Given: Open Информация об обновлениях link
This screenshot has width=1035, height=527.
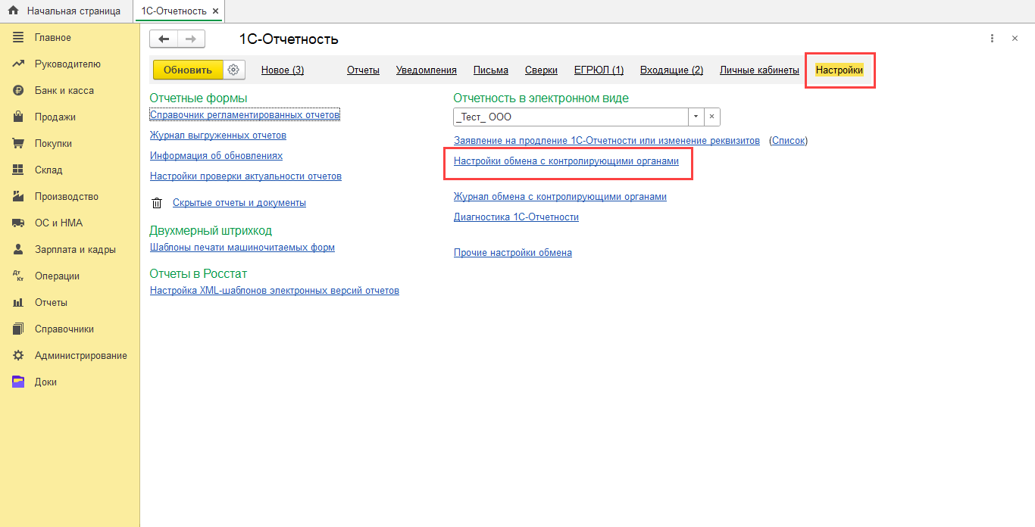Looking at the screenshot, I should (x=216, y=155).
